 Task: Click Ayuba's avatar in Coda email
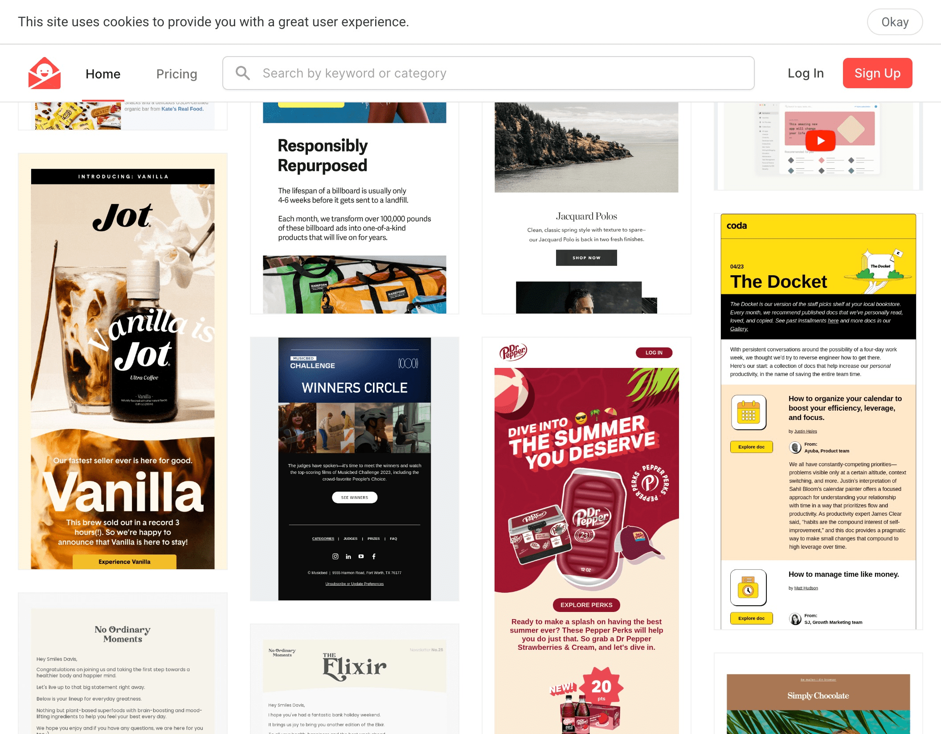click(x=795, y=447)
